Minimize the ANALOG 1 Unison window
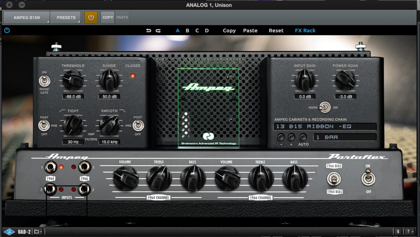Viewport: 420px width, 237px height. pyautogui.click(x=21, y=5)
